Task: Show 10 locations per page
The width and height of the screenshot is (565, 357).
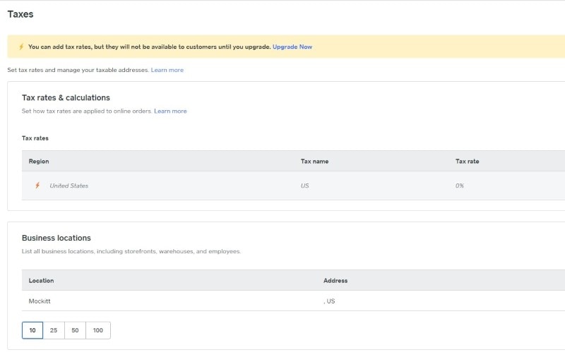Action: (32, 330)
